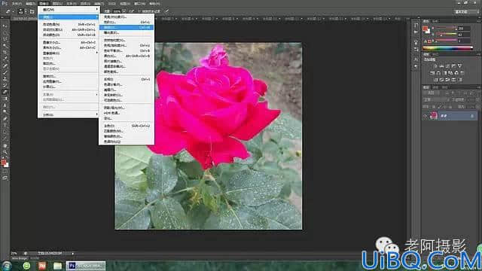Select the Brush tool
Screen dimensions: 482x271
pyautogui.click(x=5, y=72)
